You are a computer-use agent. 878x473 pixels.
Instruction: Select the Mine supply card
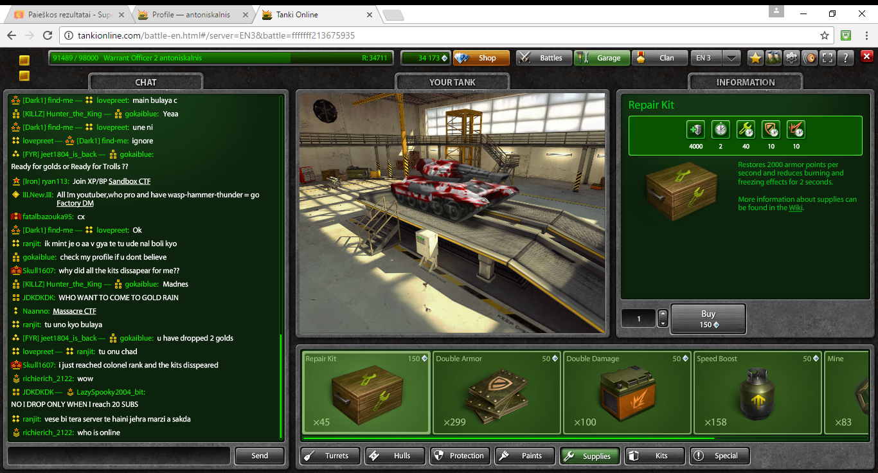(847, 393)
